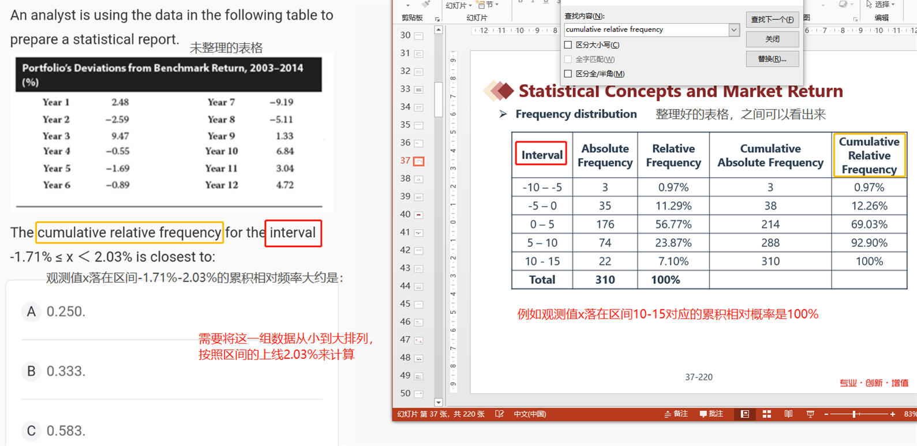
Task: Select slide 49 thumbnail
Action: [x=419, y=376]
